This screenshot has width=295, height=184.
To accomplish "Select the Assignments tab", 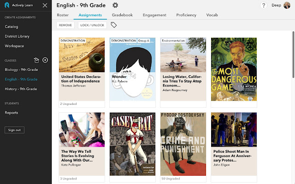I will (90, 15).
